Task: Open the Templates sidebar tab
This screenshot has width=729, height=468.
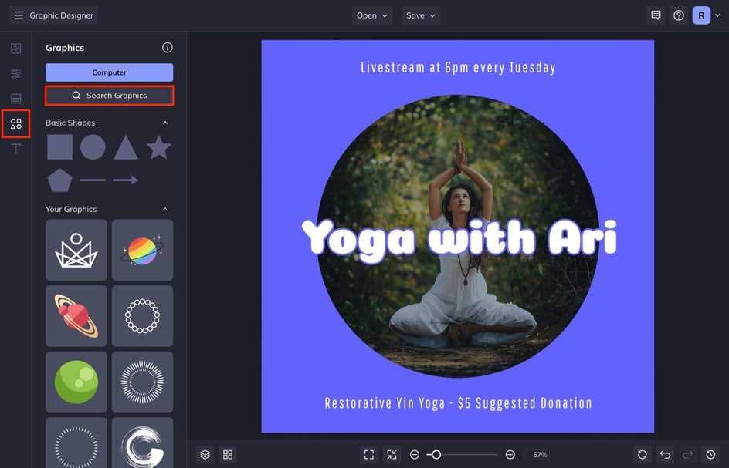Action: 15,99
